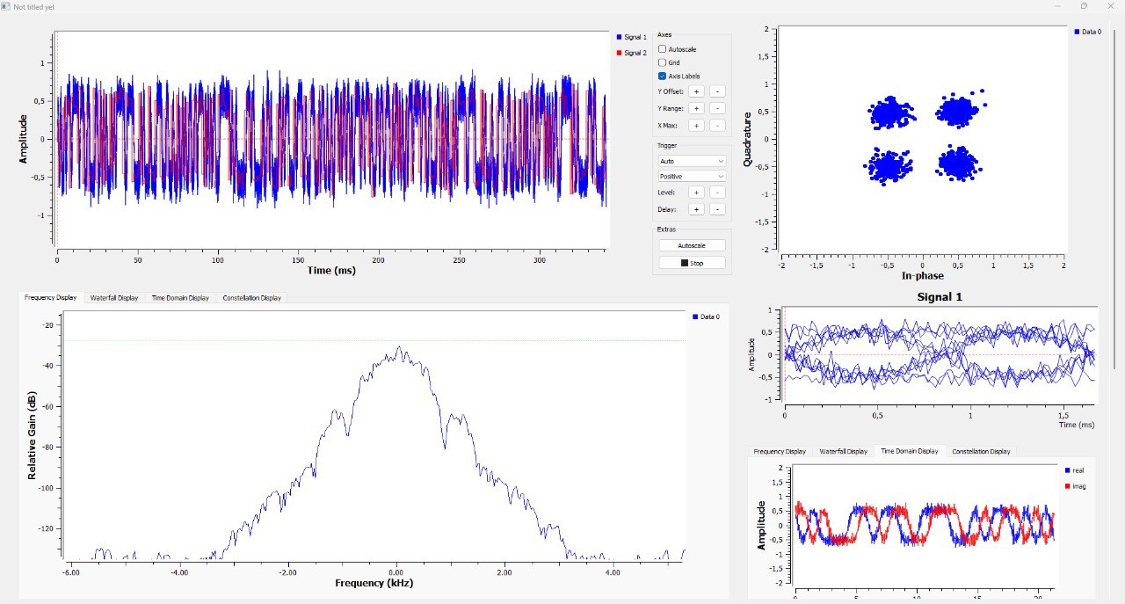This screenshot has width=1125, height=604.
Task: Click the Y Offset plus button
Action: [695, 91]
